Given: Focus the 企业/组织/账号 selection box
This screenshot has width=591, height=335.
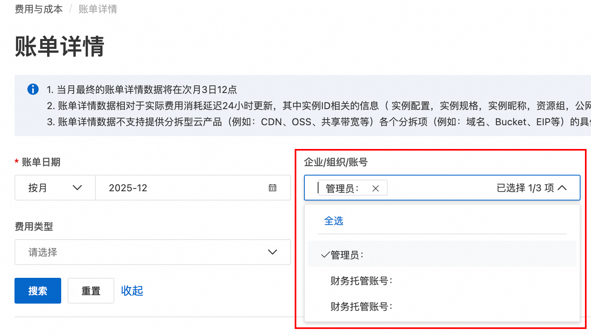Looking at the screenshot, I should (439, 188).
